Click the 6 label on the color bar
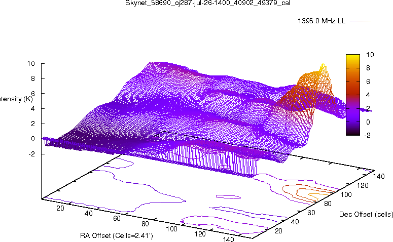The height and width of the screenshot is (242, 393). 368,82
